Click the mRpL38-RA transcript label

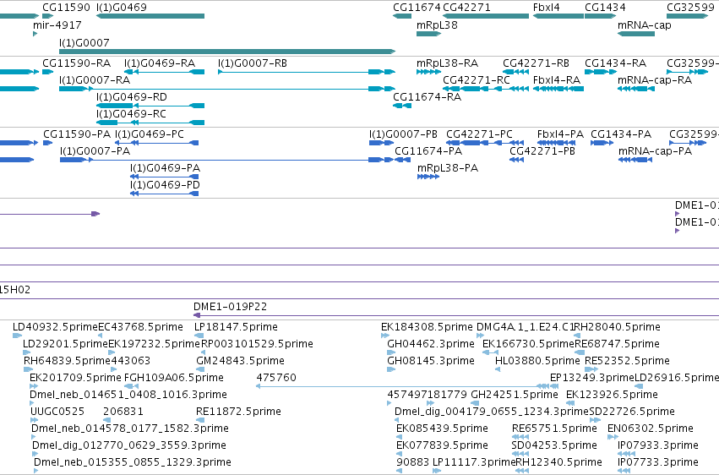click(x=447, y=63)
